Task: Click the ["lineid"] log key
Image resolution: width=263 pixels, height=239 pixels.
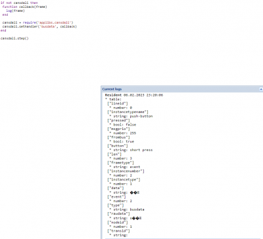Action: pos(118,103)
